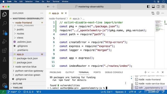Click the main* branch indicator
Viewport: 167px width, 94px height.
(12, 92)
